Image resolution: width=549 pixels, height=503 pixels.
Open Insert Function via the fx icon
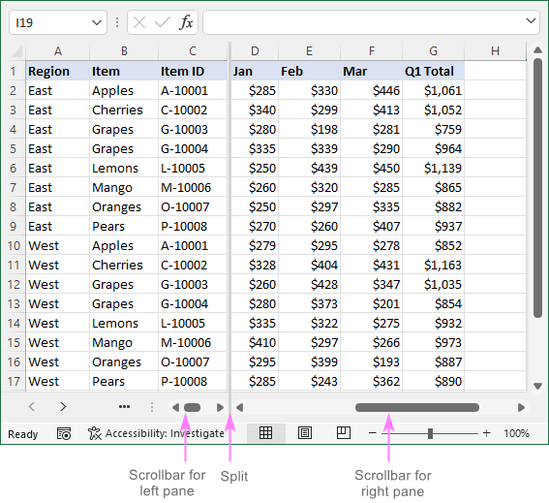186,23
